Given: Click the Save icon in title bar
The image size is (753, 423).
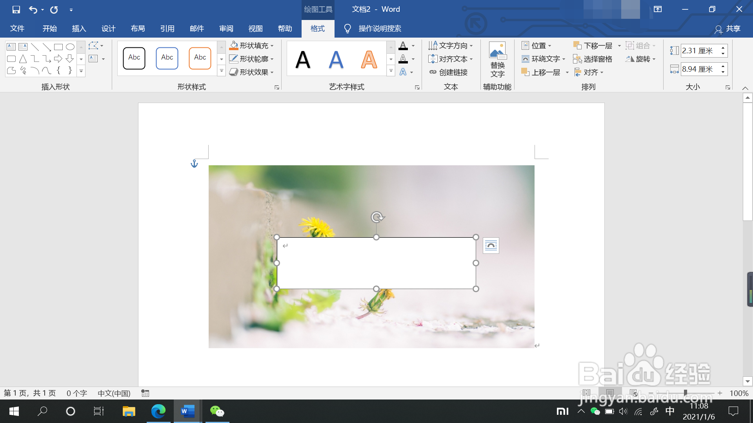Looking at the screenshot, I should [x=16, y=9].
